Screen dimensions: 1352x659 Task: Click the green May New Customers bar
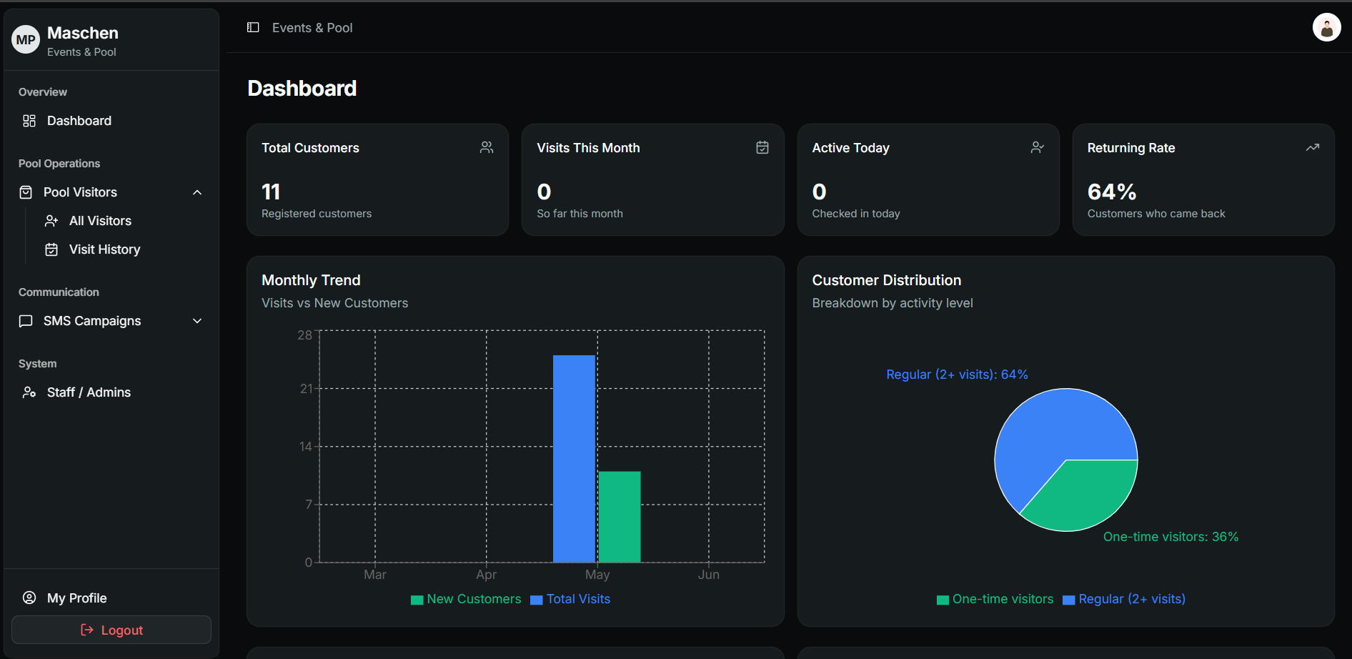(x=620, y=517)
